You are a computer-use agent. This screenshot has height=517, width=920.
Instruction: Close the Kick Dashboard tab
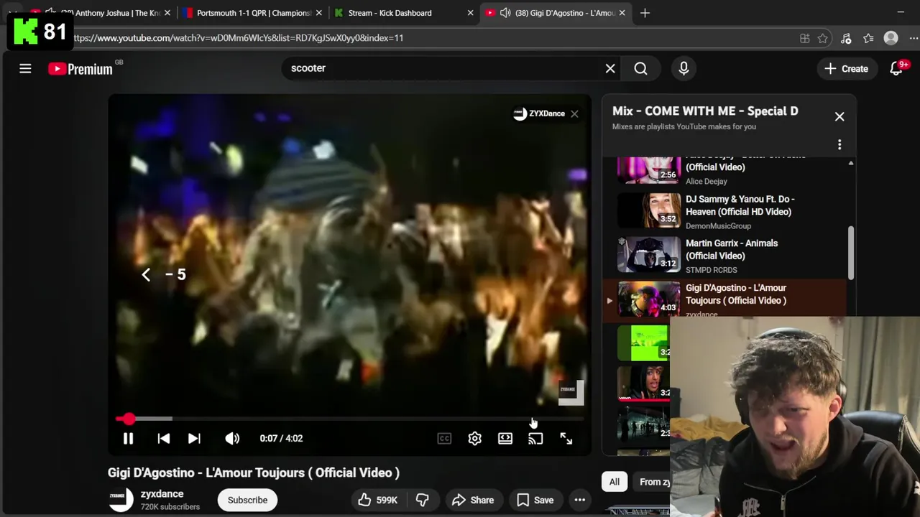click(470, 13)
